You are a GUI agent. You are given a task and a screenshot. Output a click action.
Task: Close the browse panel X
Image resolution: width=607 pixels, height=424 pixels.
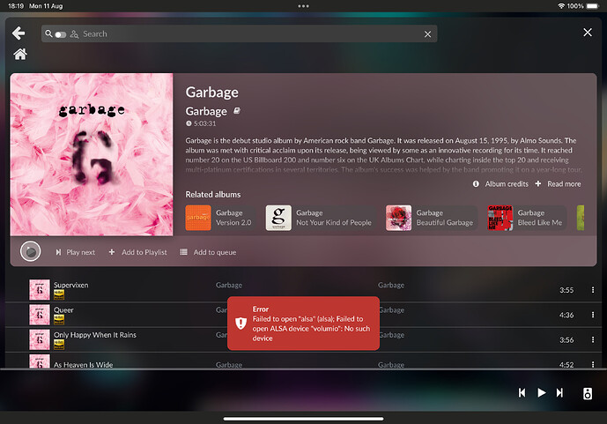pyautogui.click(x=588, y=33)
